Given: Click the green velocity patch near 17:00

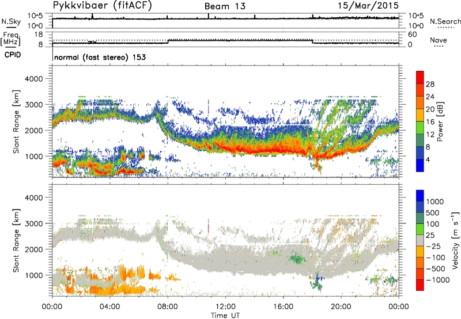Looking at the screenshot, I should click(x=296, y=259).
